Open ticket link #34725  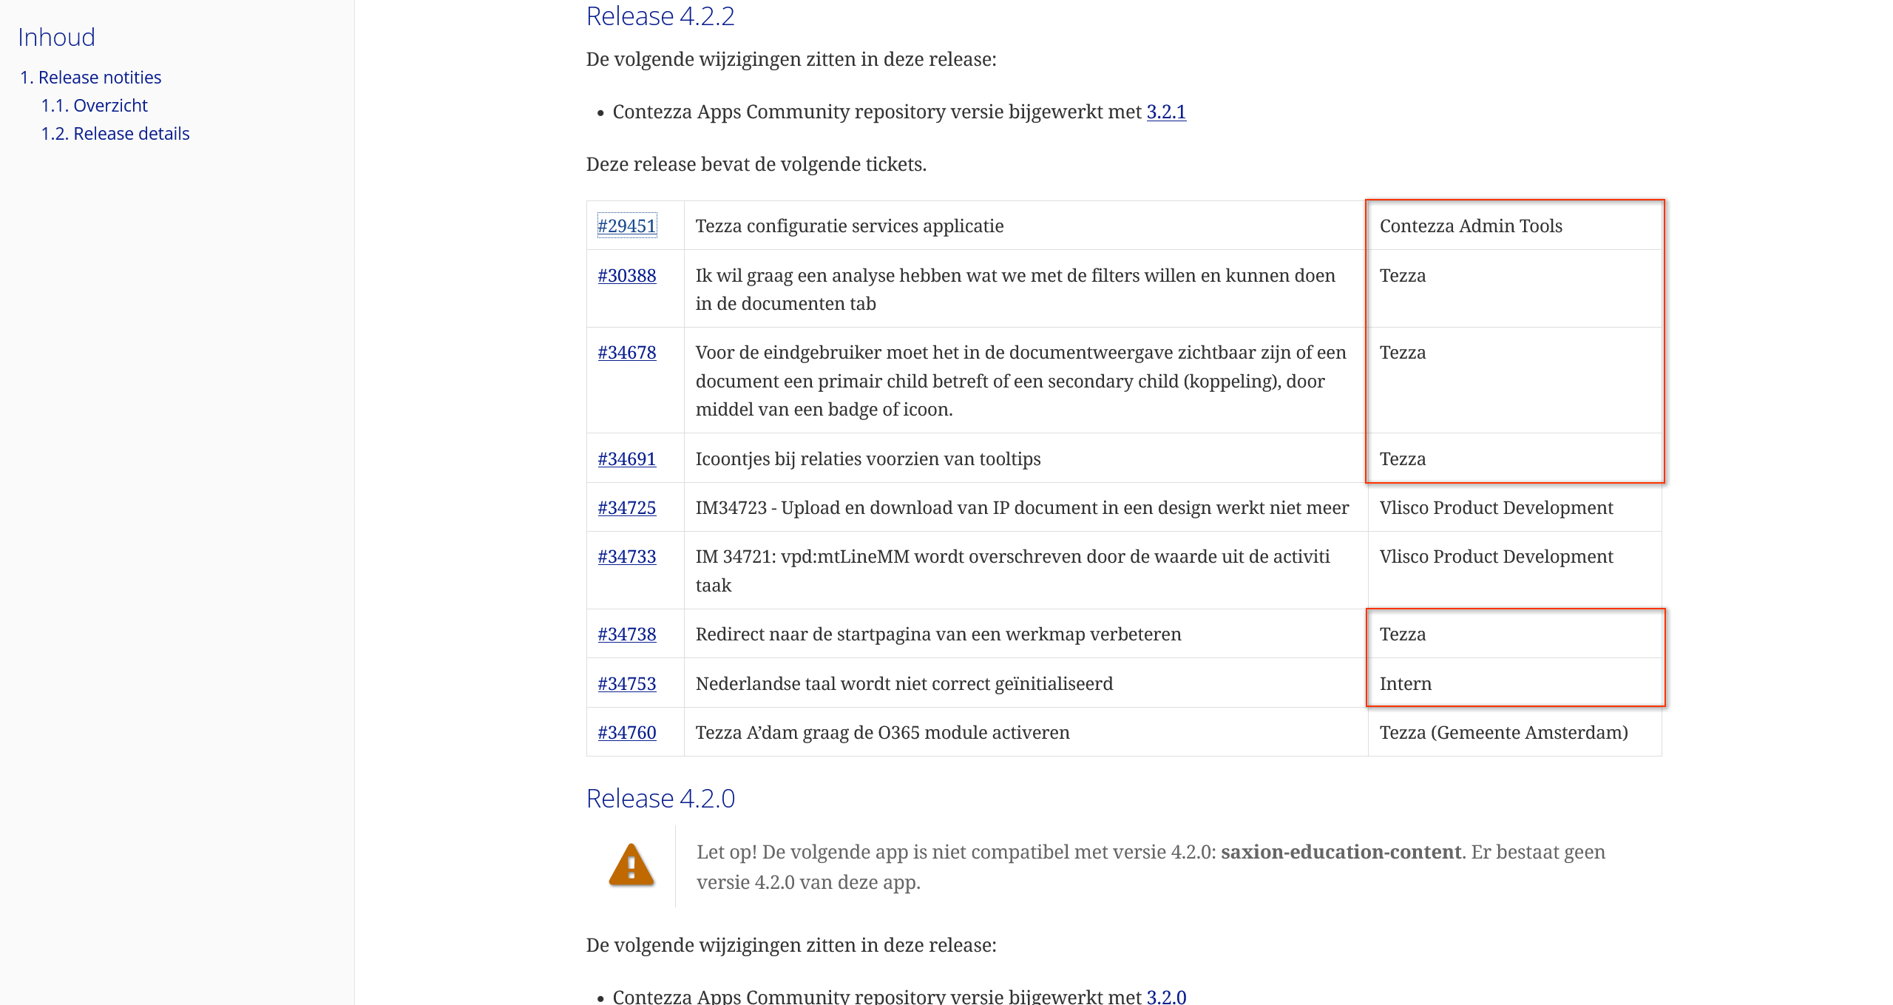coord(626,508)
